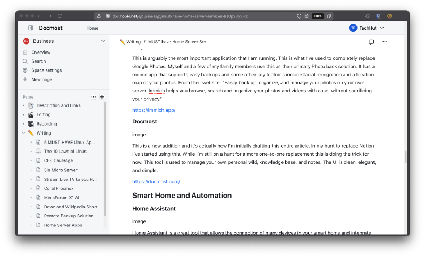Select the Writing breadcrumb link
Viewport: 425px width, 257px height.
click(x=133, y=42)
